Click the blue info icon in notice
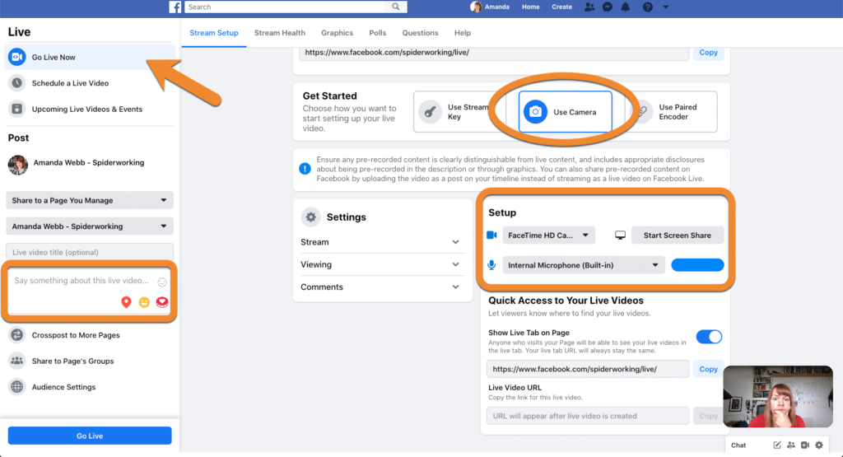This screenshot has width=843, height=457. click(x=305, y=168)
